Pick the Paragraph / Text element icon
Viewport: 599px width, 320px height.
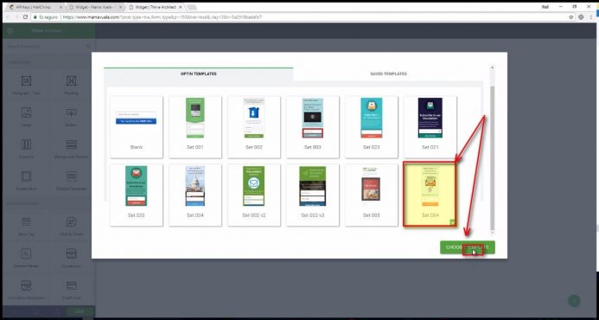(26, 80)
